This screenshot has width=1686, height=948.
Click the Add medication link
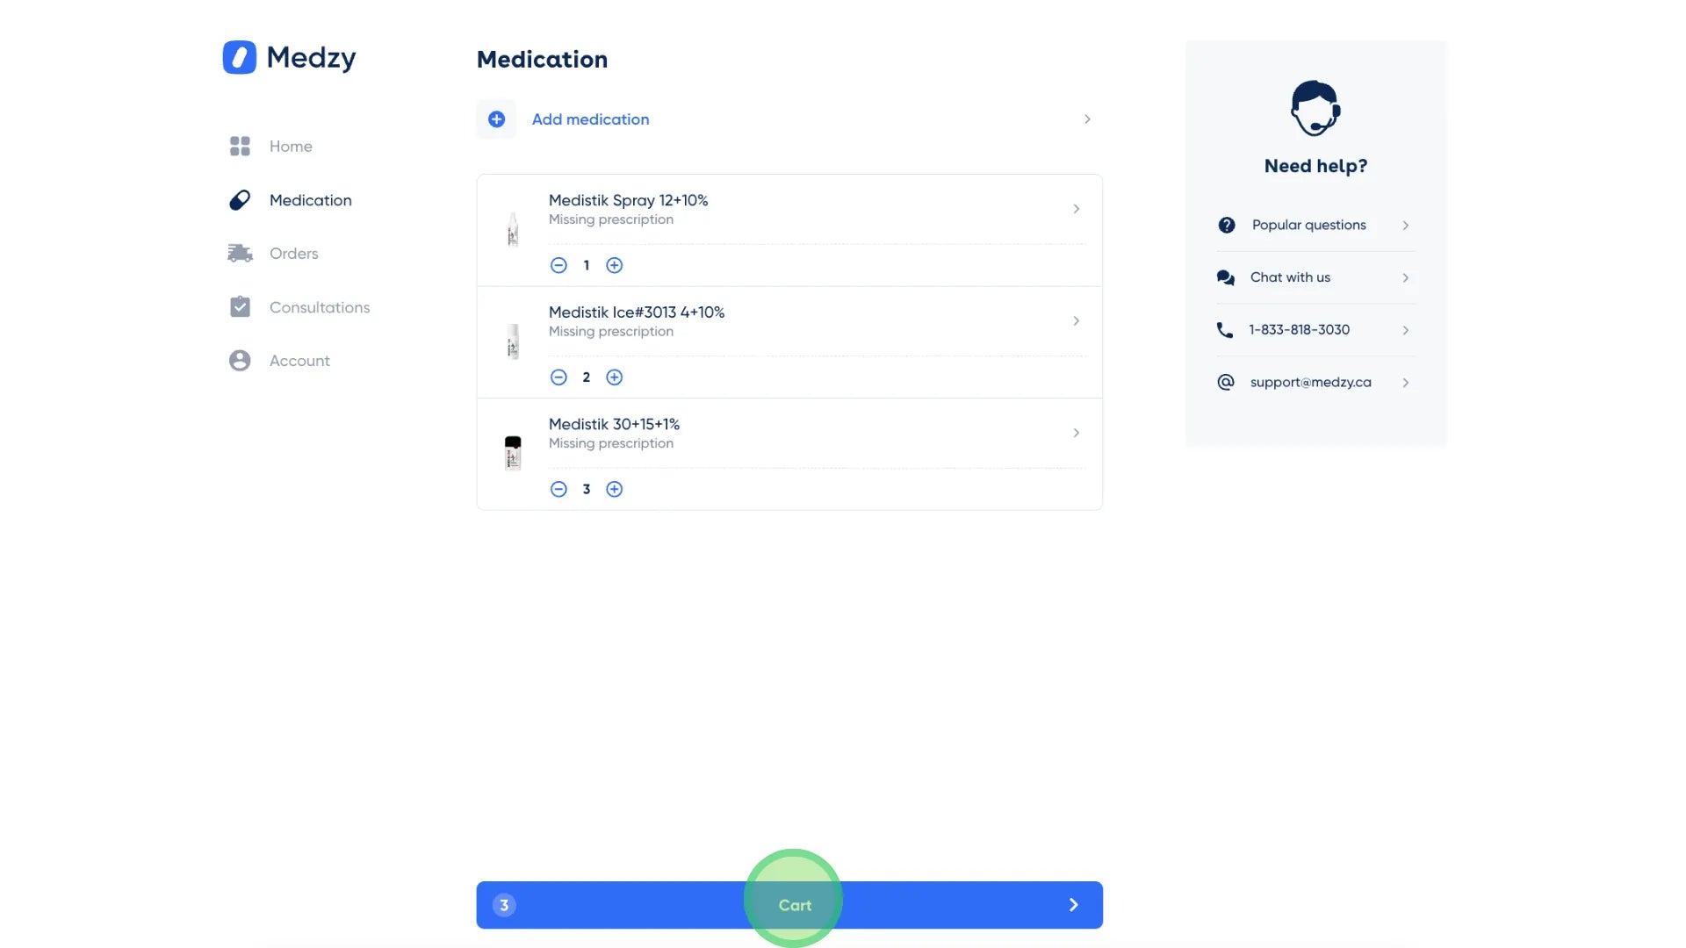589,118
